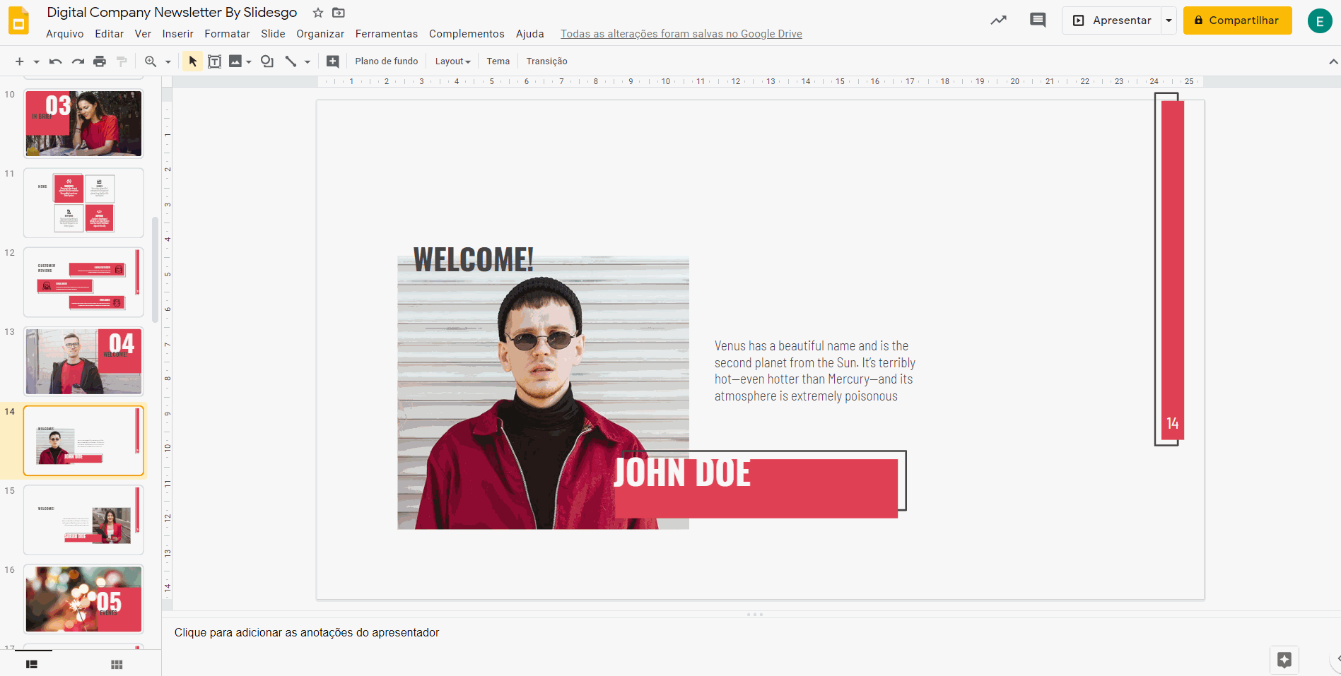The width and height of the screenshot is (1341, 676).
Task: Open the Arquivo menu
Action: tap(65, 34)
